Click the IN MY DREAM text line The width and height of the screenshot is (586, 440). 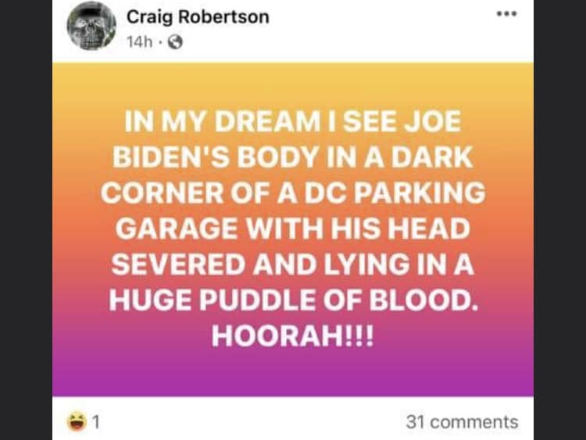(x=293, y=121)
